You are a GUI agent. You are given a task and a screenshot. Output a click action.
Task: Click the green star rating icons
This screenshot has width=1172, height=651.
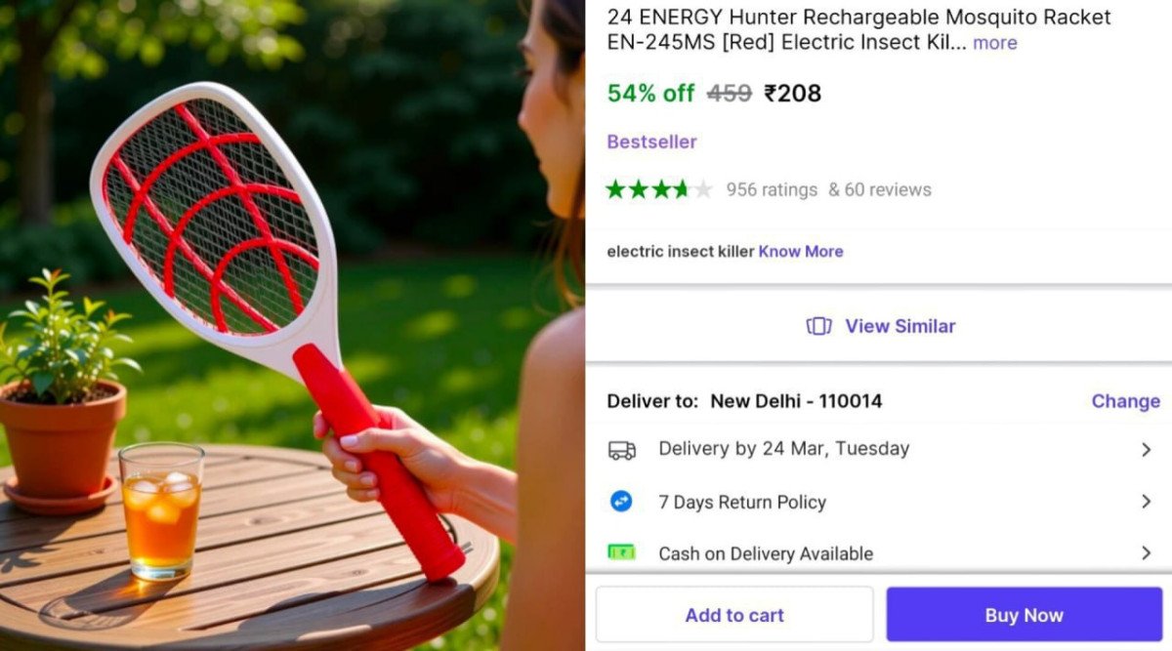tap(659, 189)
